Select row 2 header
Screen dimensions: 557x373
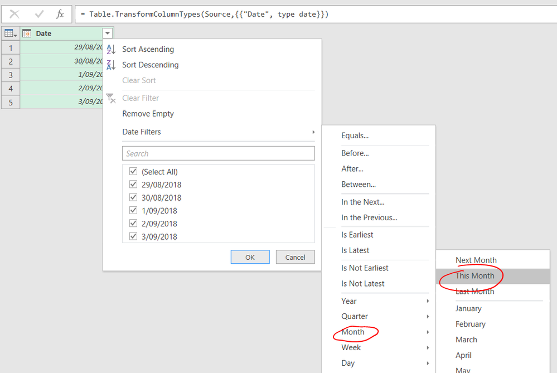(11, 61)
